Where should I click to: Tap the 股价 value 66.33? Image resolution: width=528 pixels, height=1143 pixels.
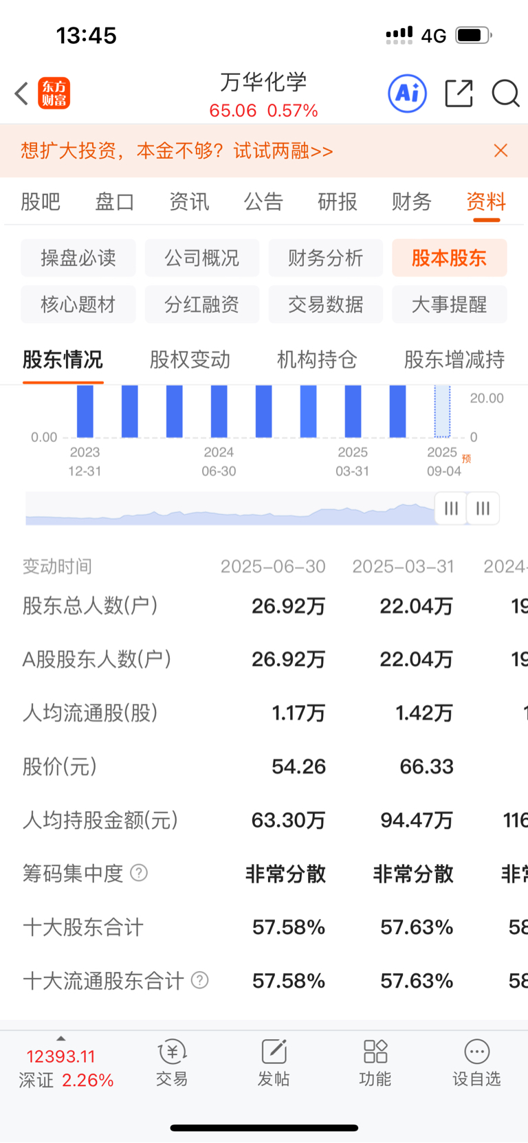click(427, 766)
